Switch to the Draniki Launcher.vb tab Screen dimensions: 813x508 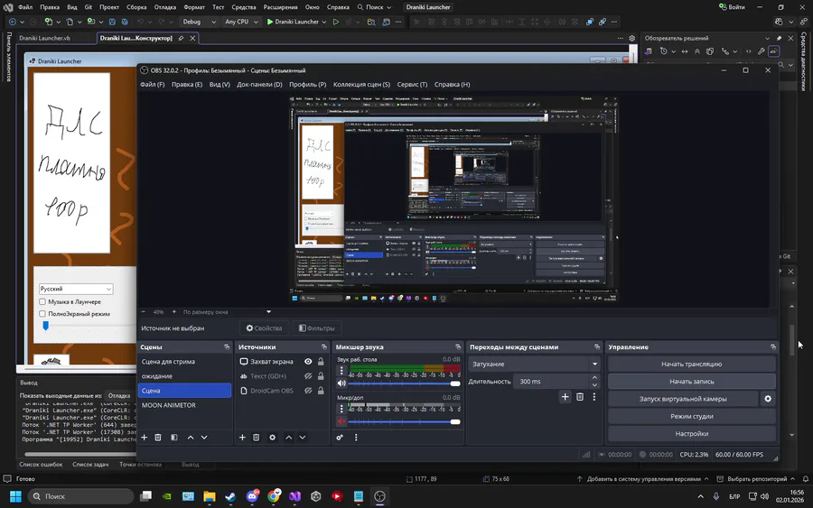pyautogui.click(x=44, y=39)
